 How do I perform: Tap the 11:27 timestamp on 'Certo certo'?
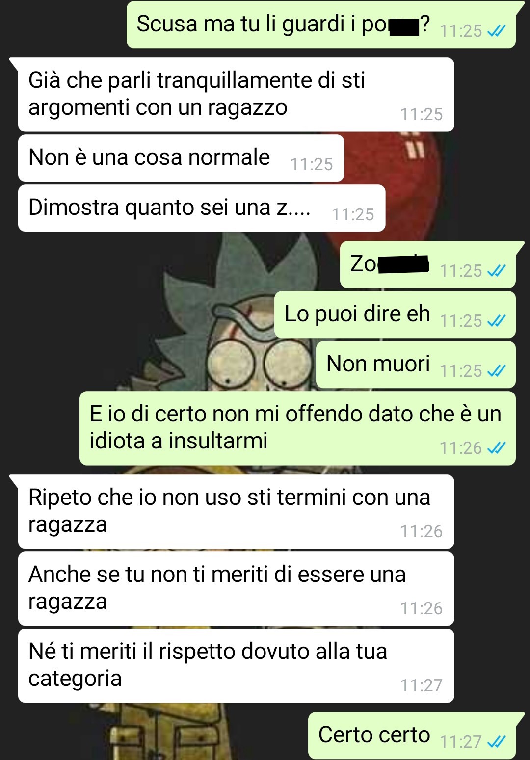[x=461, y=742]
